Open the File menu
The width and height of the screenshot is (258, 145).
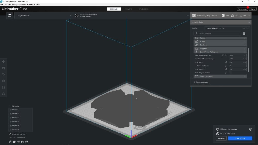pyautogui.click(x=2, y=4)
